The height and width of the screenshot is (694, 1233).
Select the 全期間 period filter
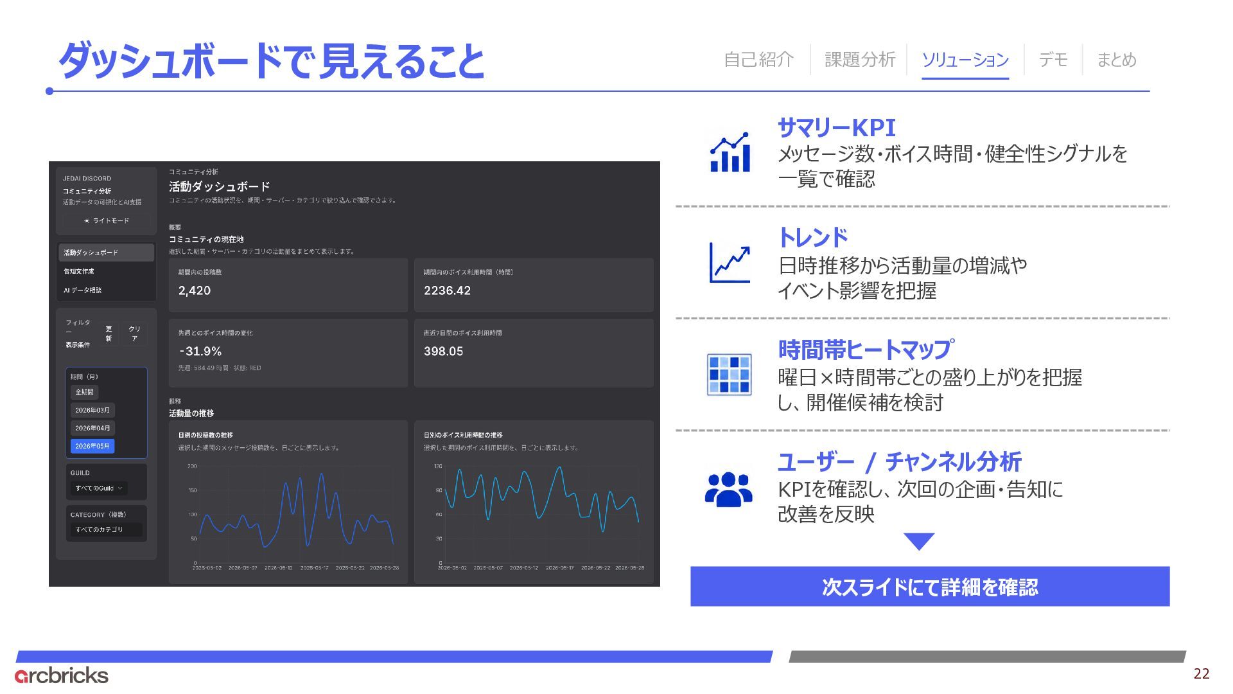click(x=85, y=392)
